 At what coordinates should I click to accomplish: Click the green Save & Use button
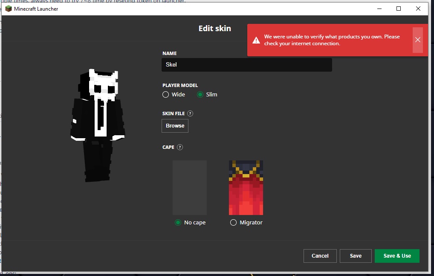(397, 256)
